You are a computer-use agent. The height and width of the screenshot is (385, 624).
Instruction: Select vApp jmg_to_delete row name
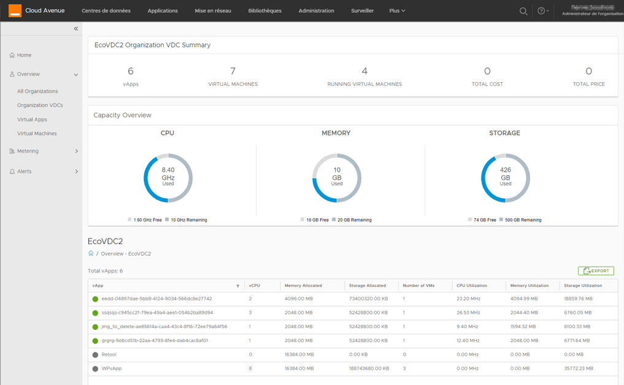[164, 327]
